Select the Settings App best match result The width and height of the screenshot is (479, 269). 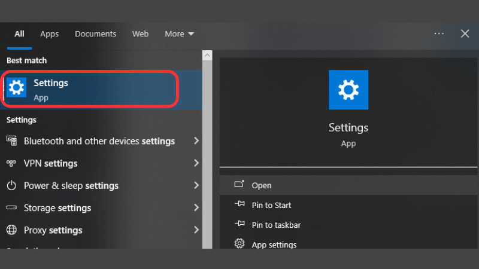101,89
